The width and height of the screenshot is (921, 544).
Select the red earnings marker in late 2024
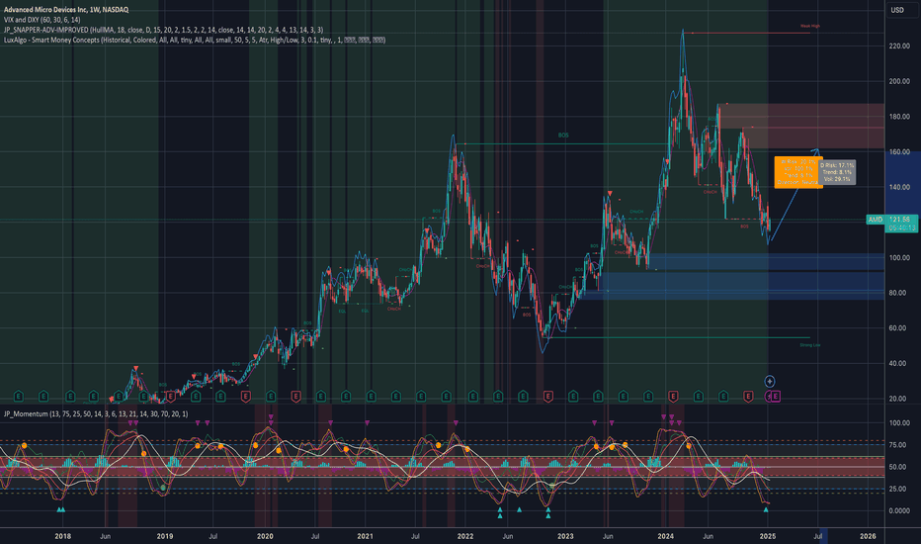pos(748,397)
